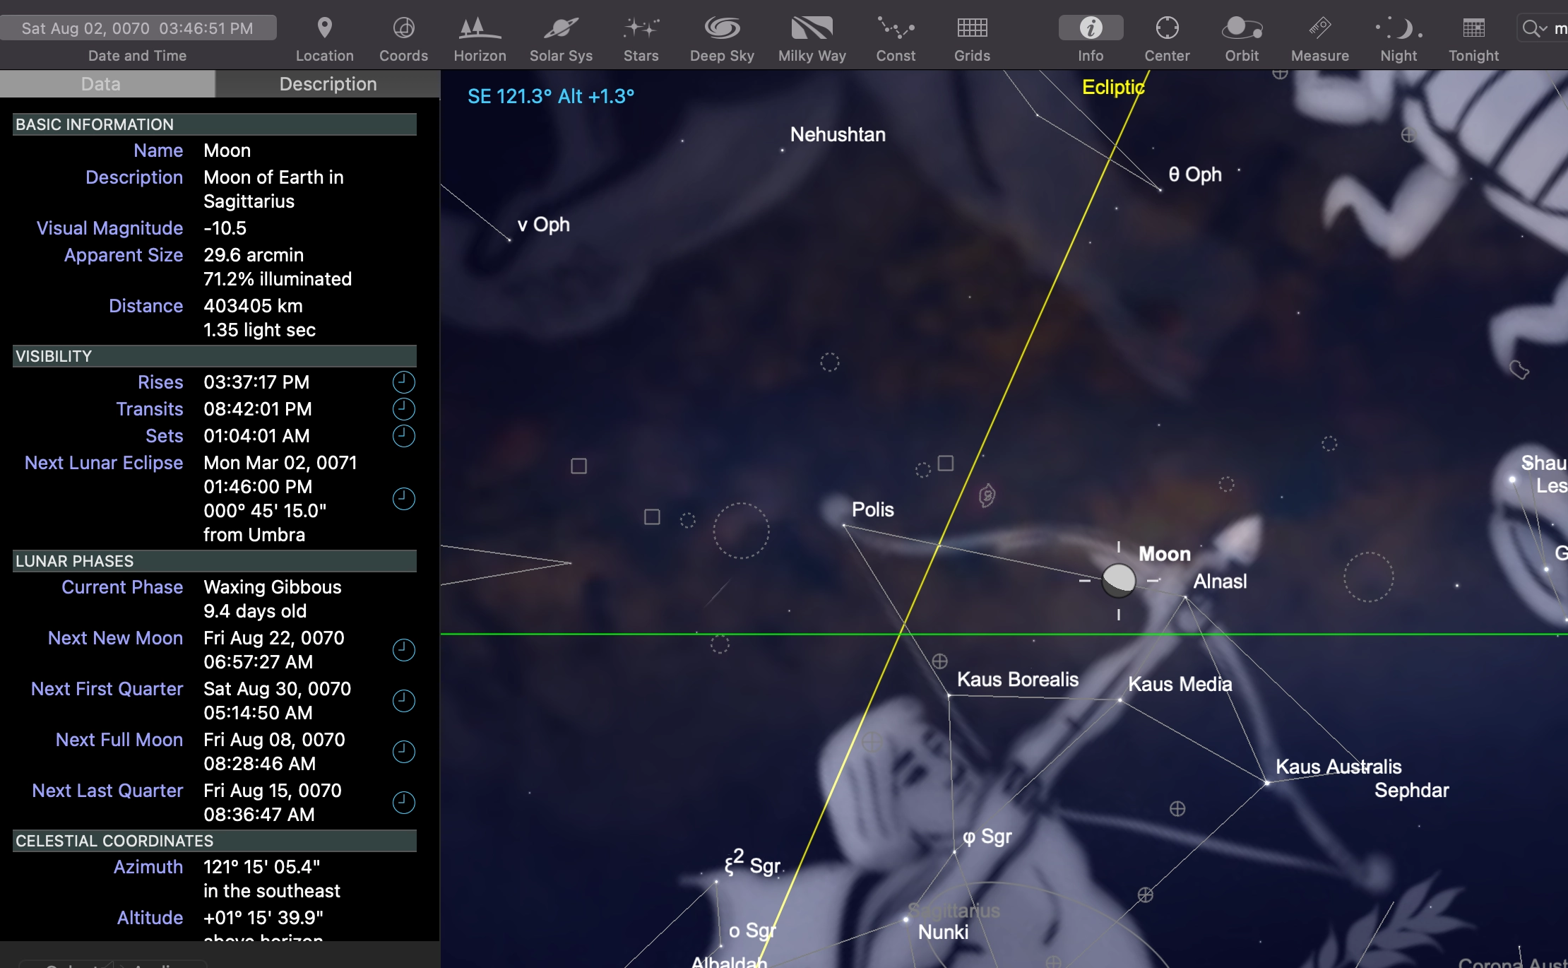Center the selected object icon

pos(1167,28)
